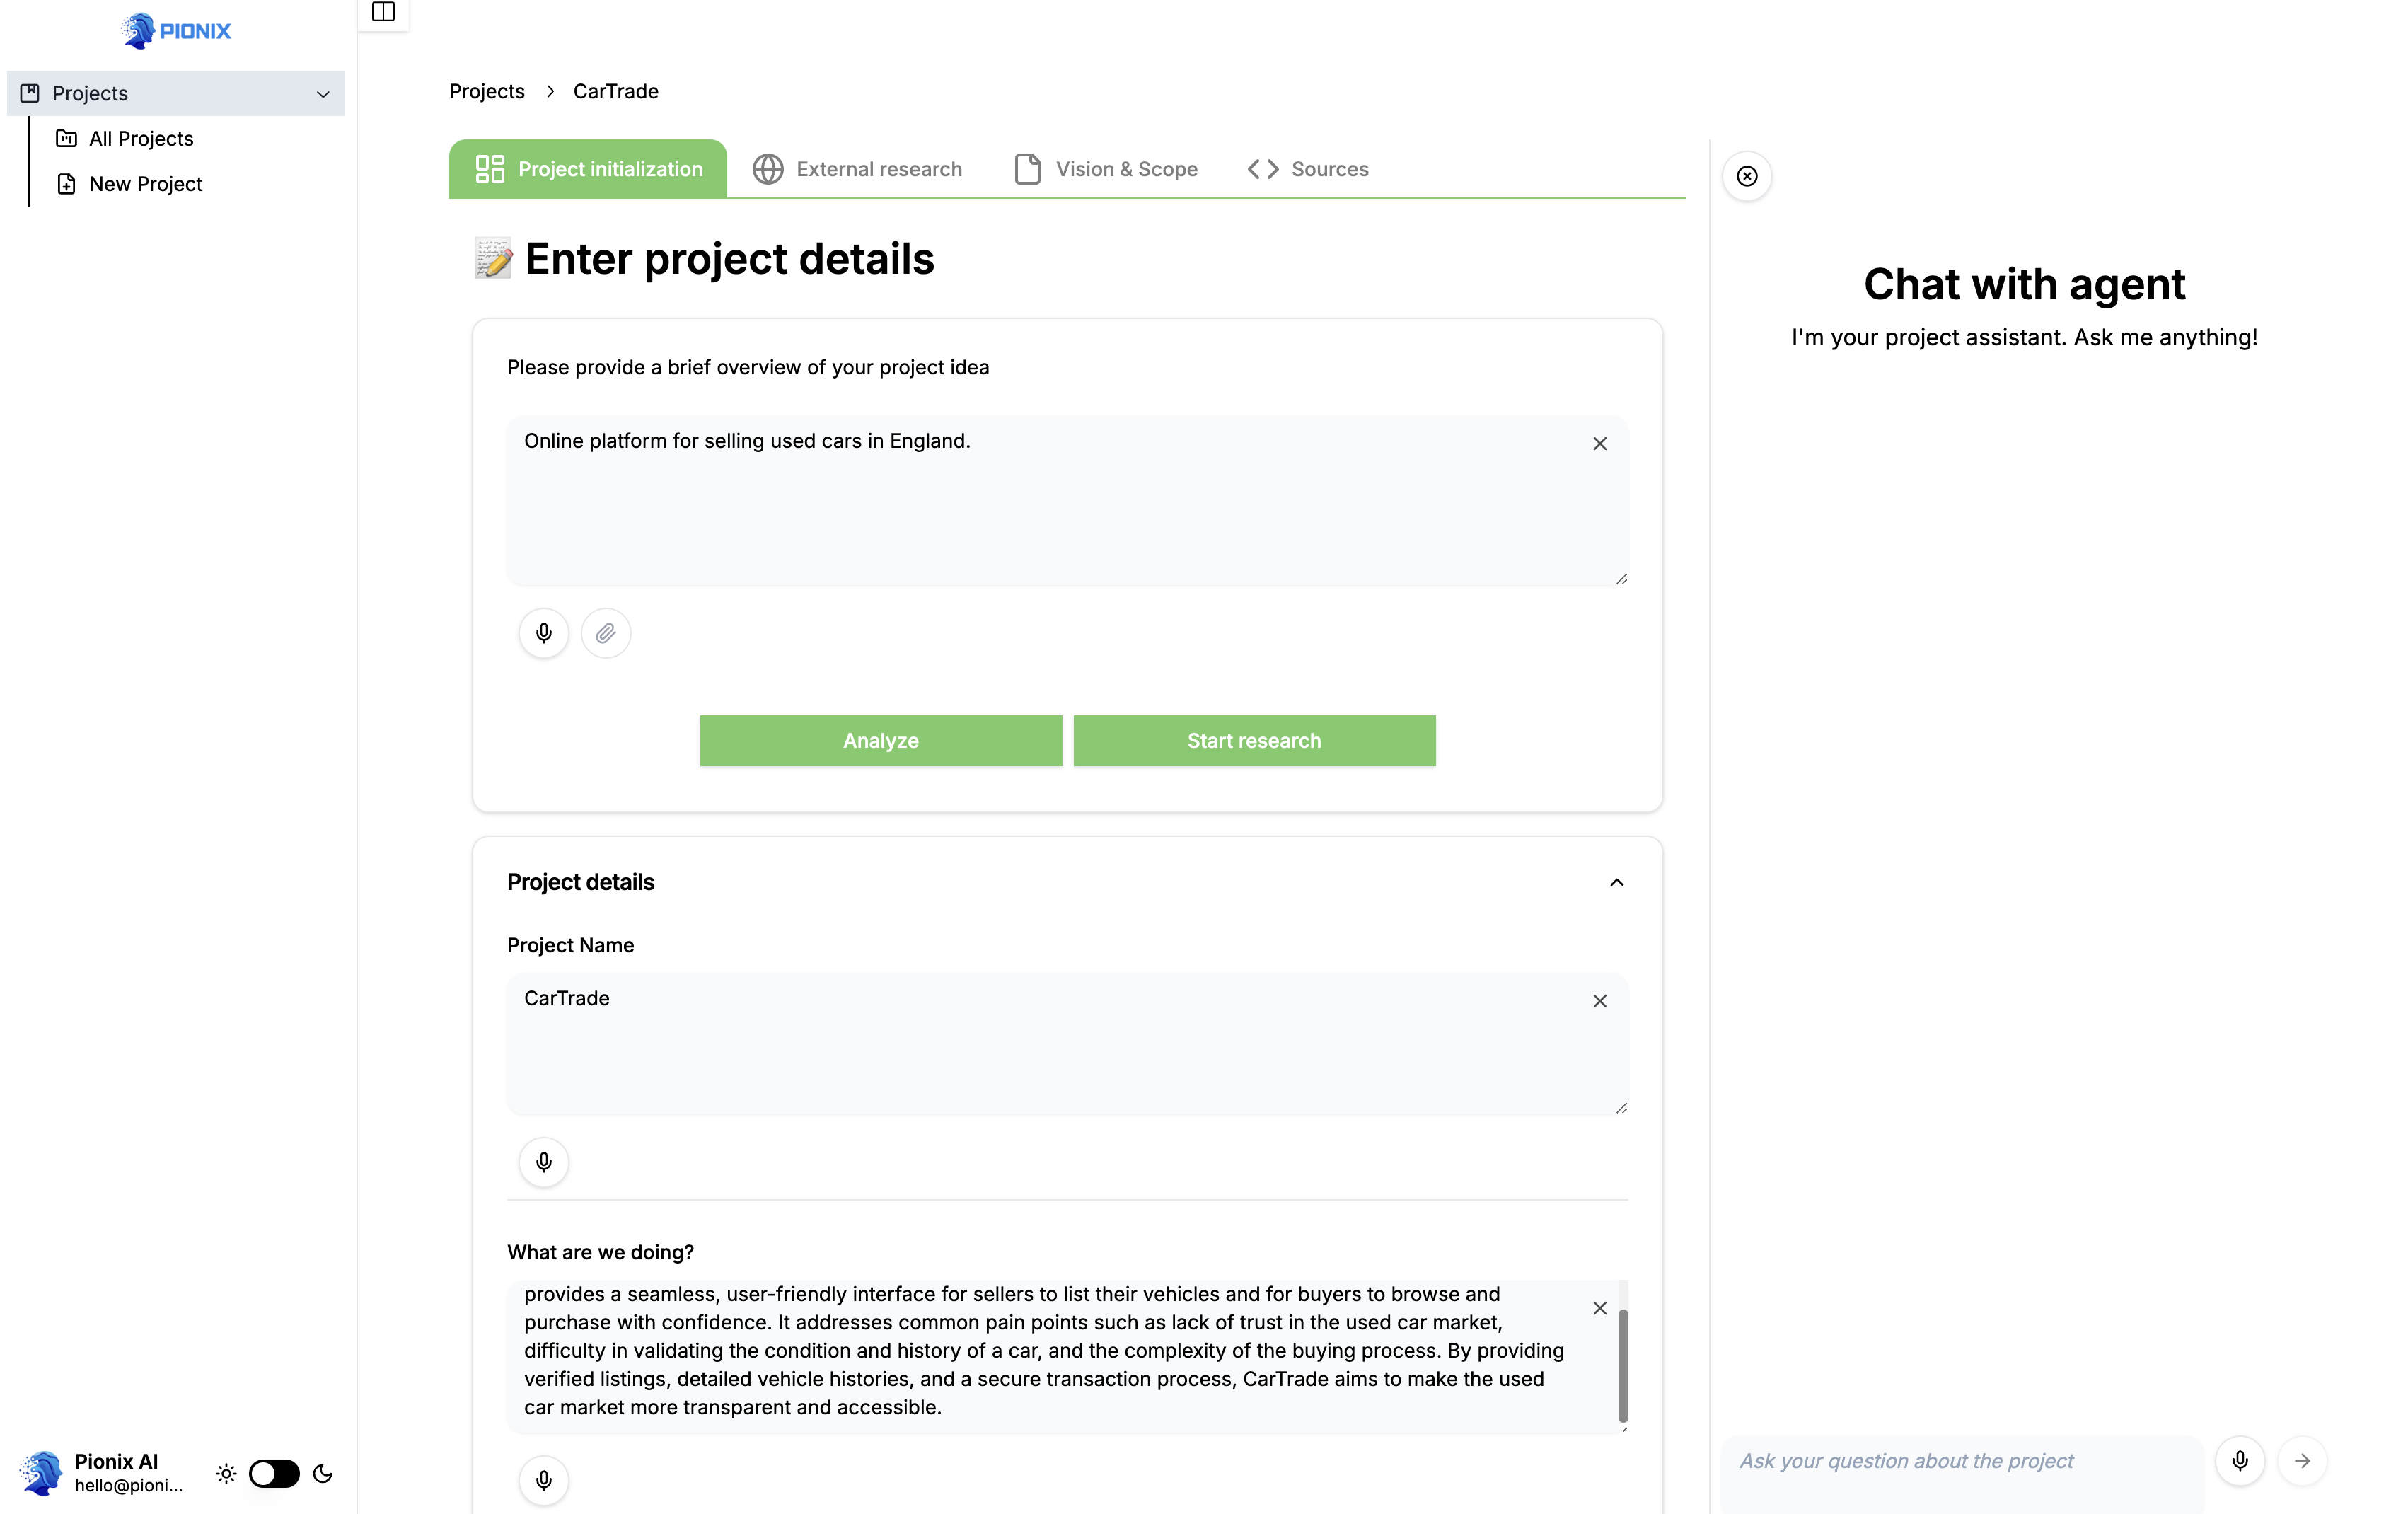Send chat message with arrow icon

click(x=2302, y=1461)
